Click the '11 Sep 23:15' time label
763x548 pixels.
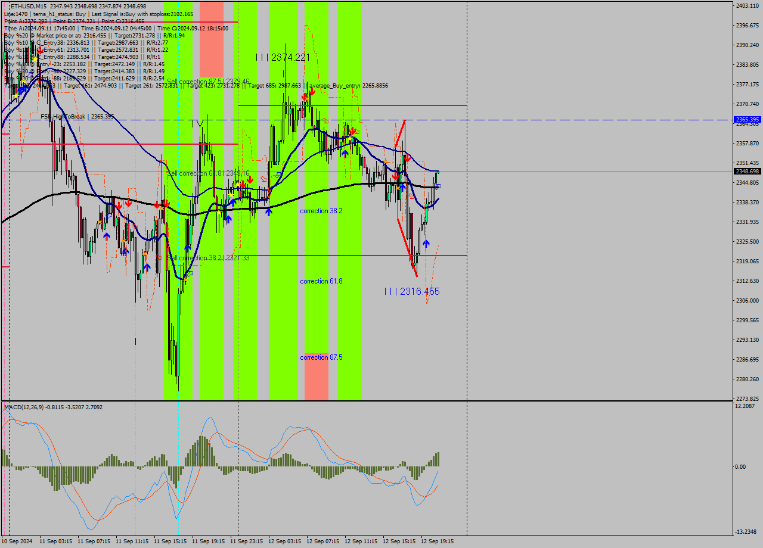click(x=247, y=541)
